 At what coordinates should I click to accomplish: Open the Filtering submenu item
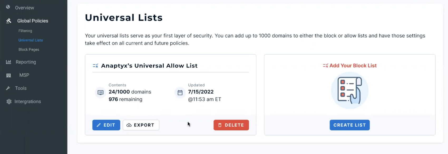pos(25,31)
